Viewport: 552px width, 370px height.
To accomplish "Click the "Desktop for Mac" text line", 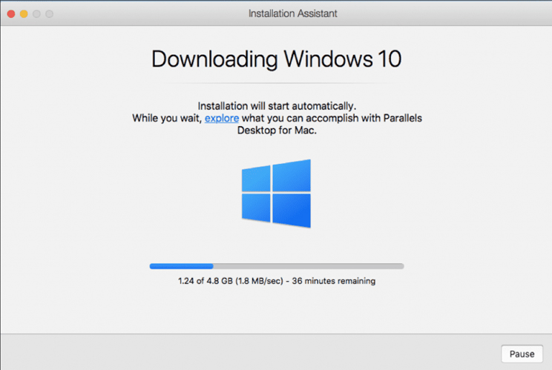I will click(276, 130).
